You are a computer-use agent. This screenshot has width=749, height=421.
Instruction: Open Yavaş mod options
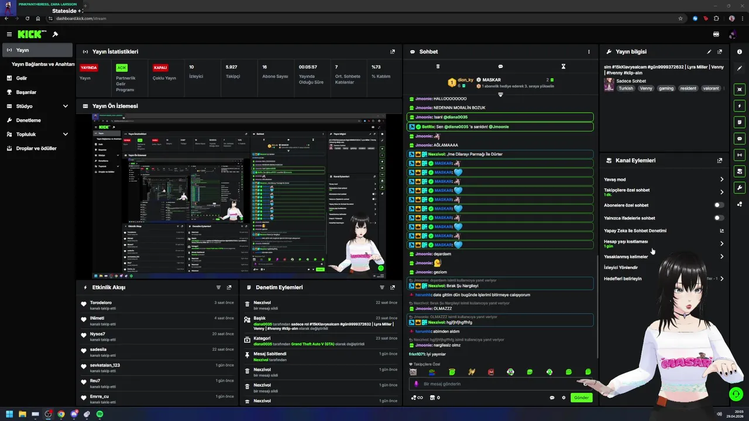tap(664, 180)
